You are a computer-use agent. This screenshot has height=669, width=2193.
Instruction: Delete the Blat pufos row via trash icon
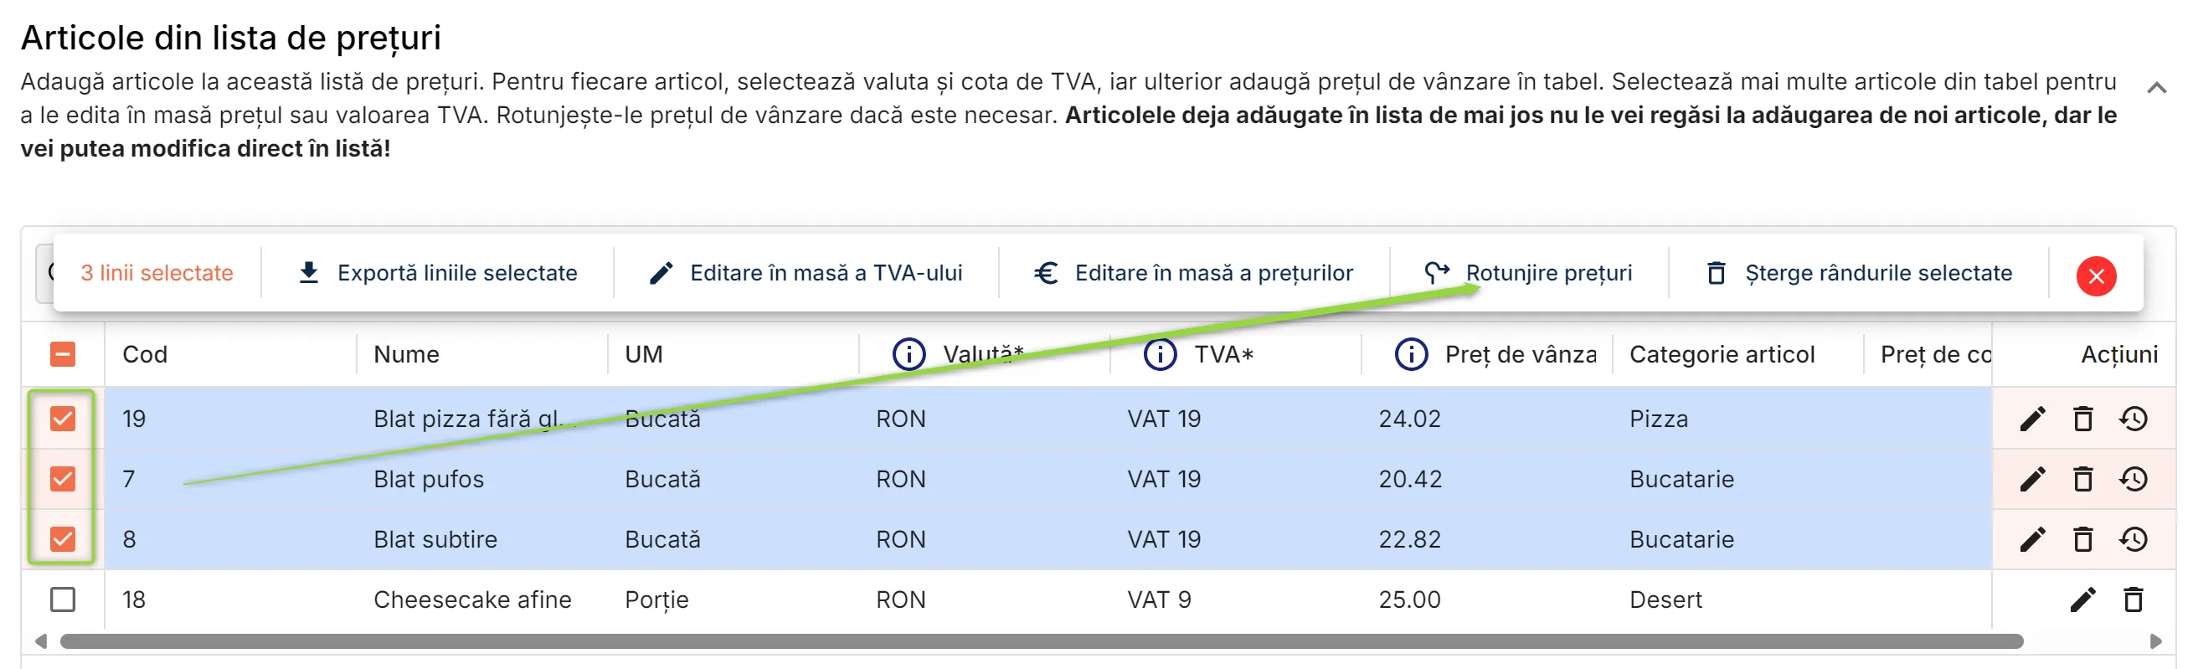(x=2082, y=479)
